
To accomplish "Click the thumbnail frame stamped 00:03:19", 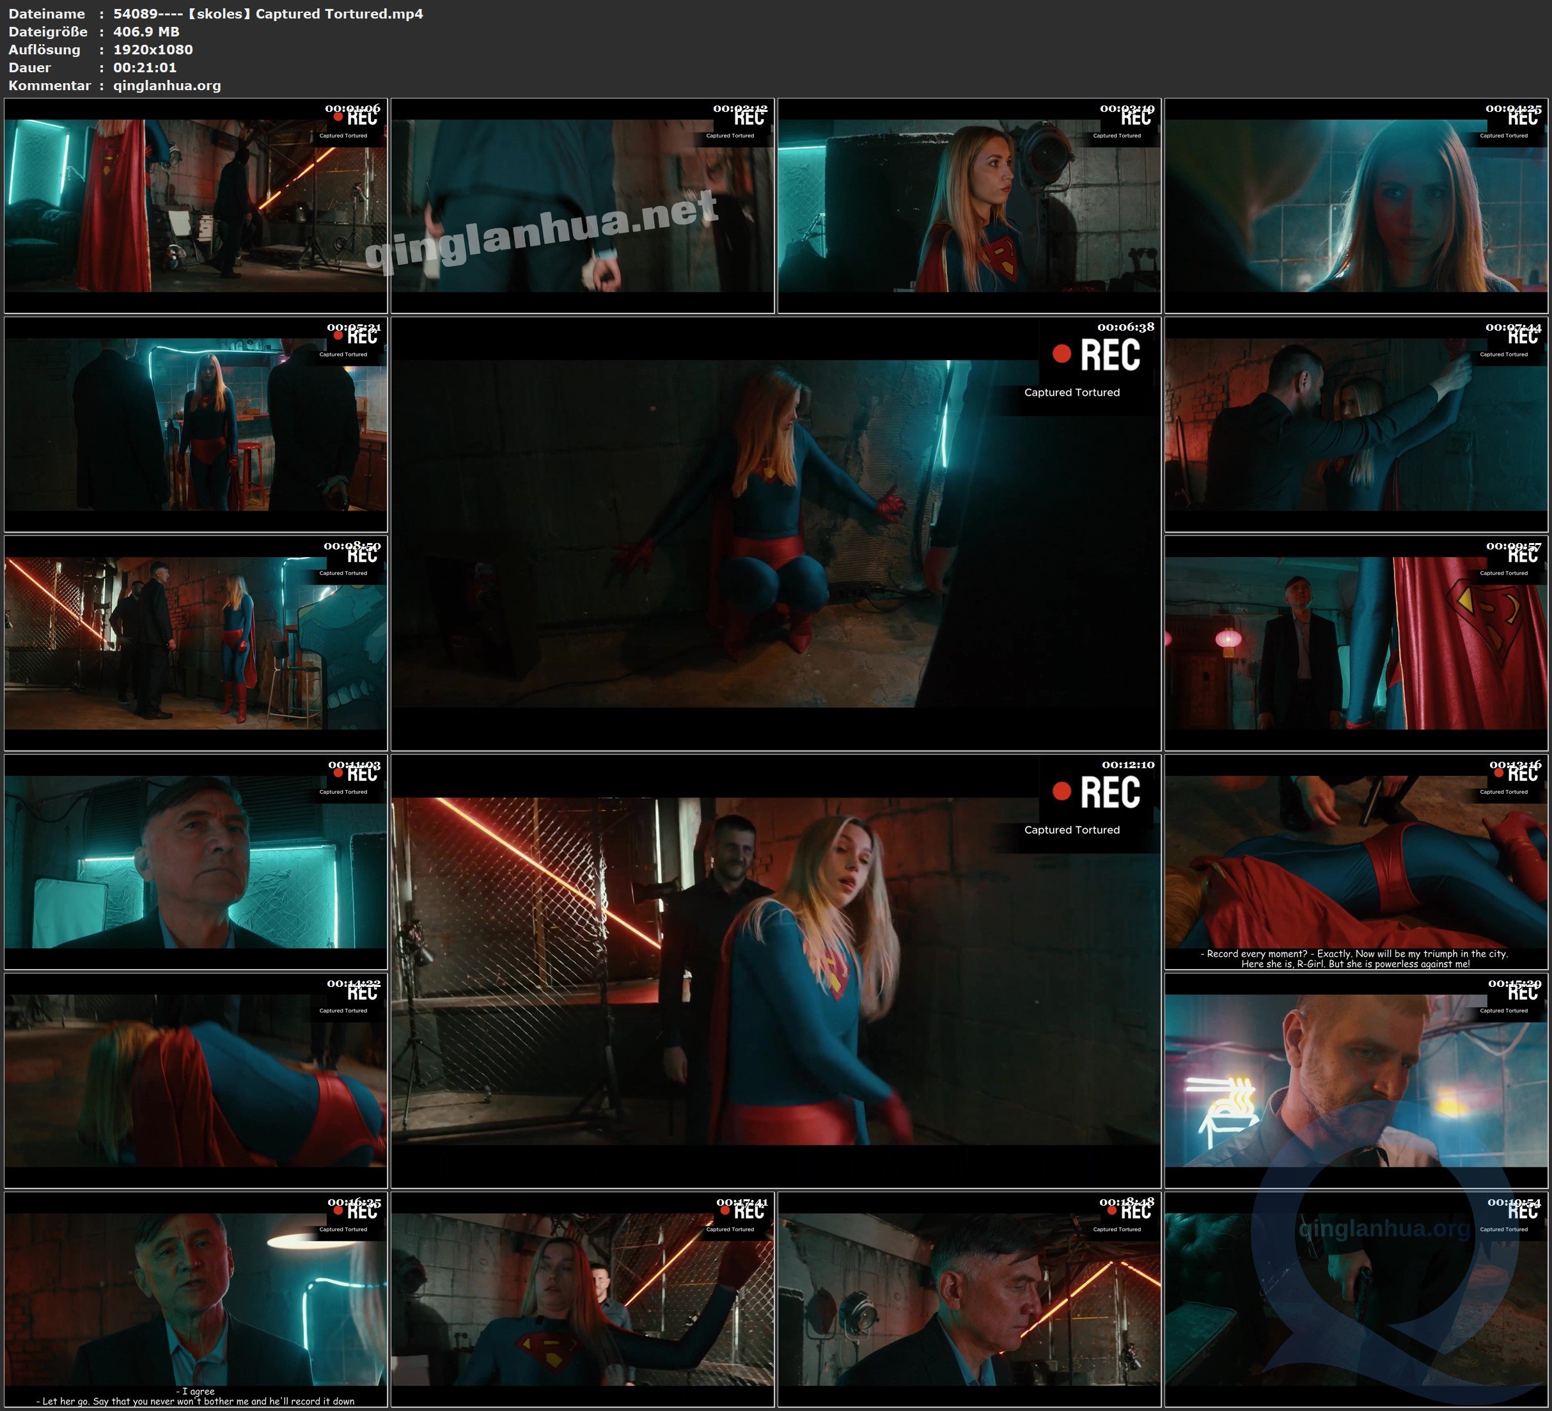I will point(969,206).
